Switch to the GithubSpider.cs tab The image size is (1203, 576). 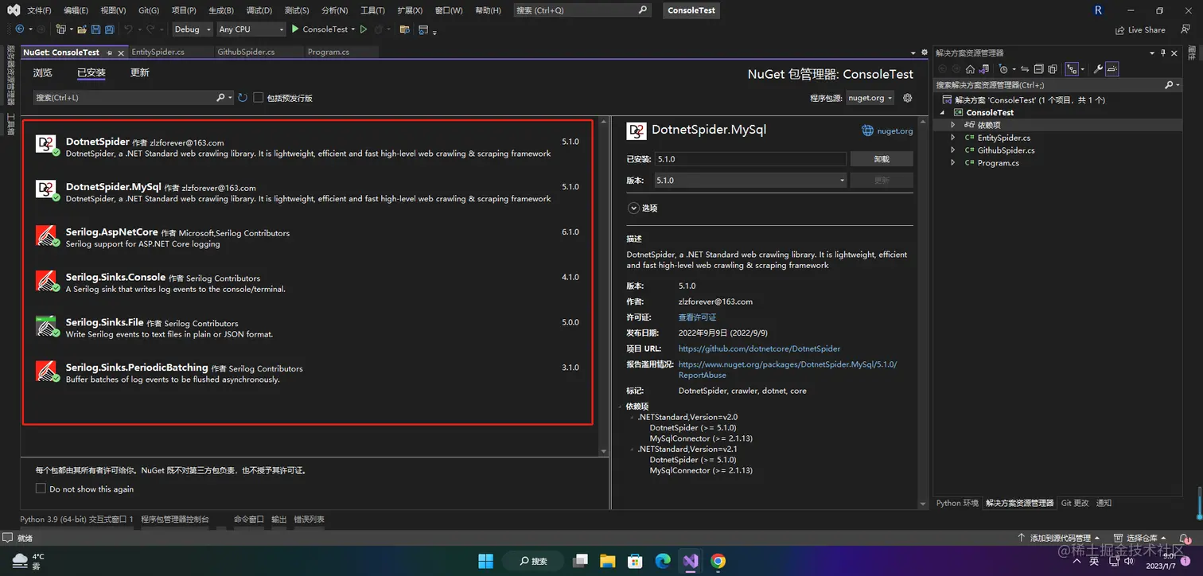tap(246, 52)
